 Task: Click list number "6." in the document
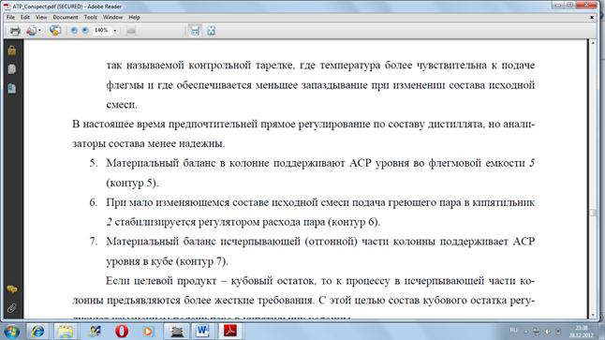[x=94, y=202]
